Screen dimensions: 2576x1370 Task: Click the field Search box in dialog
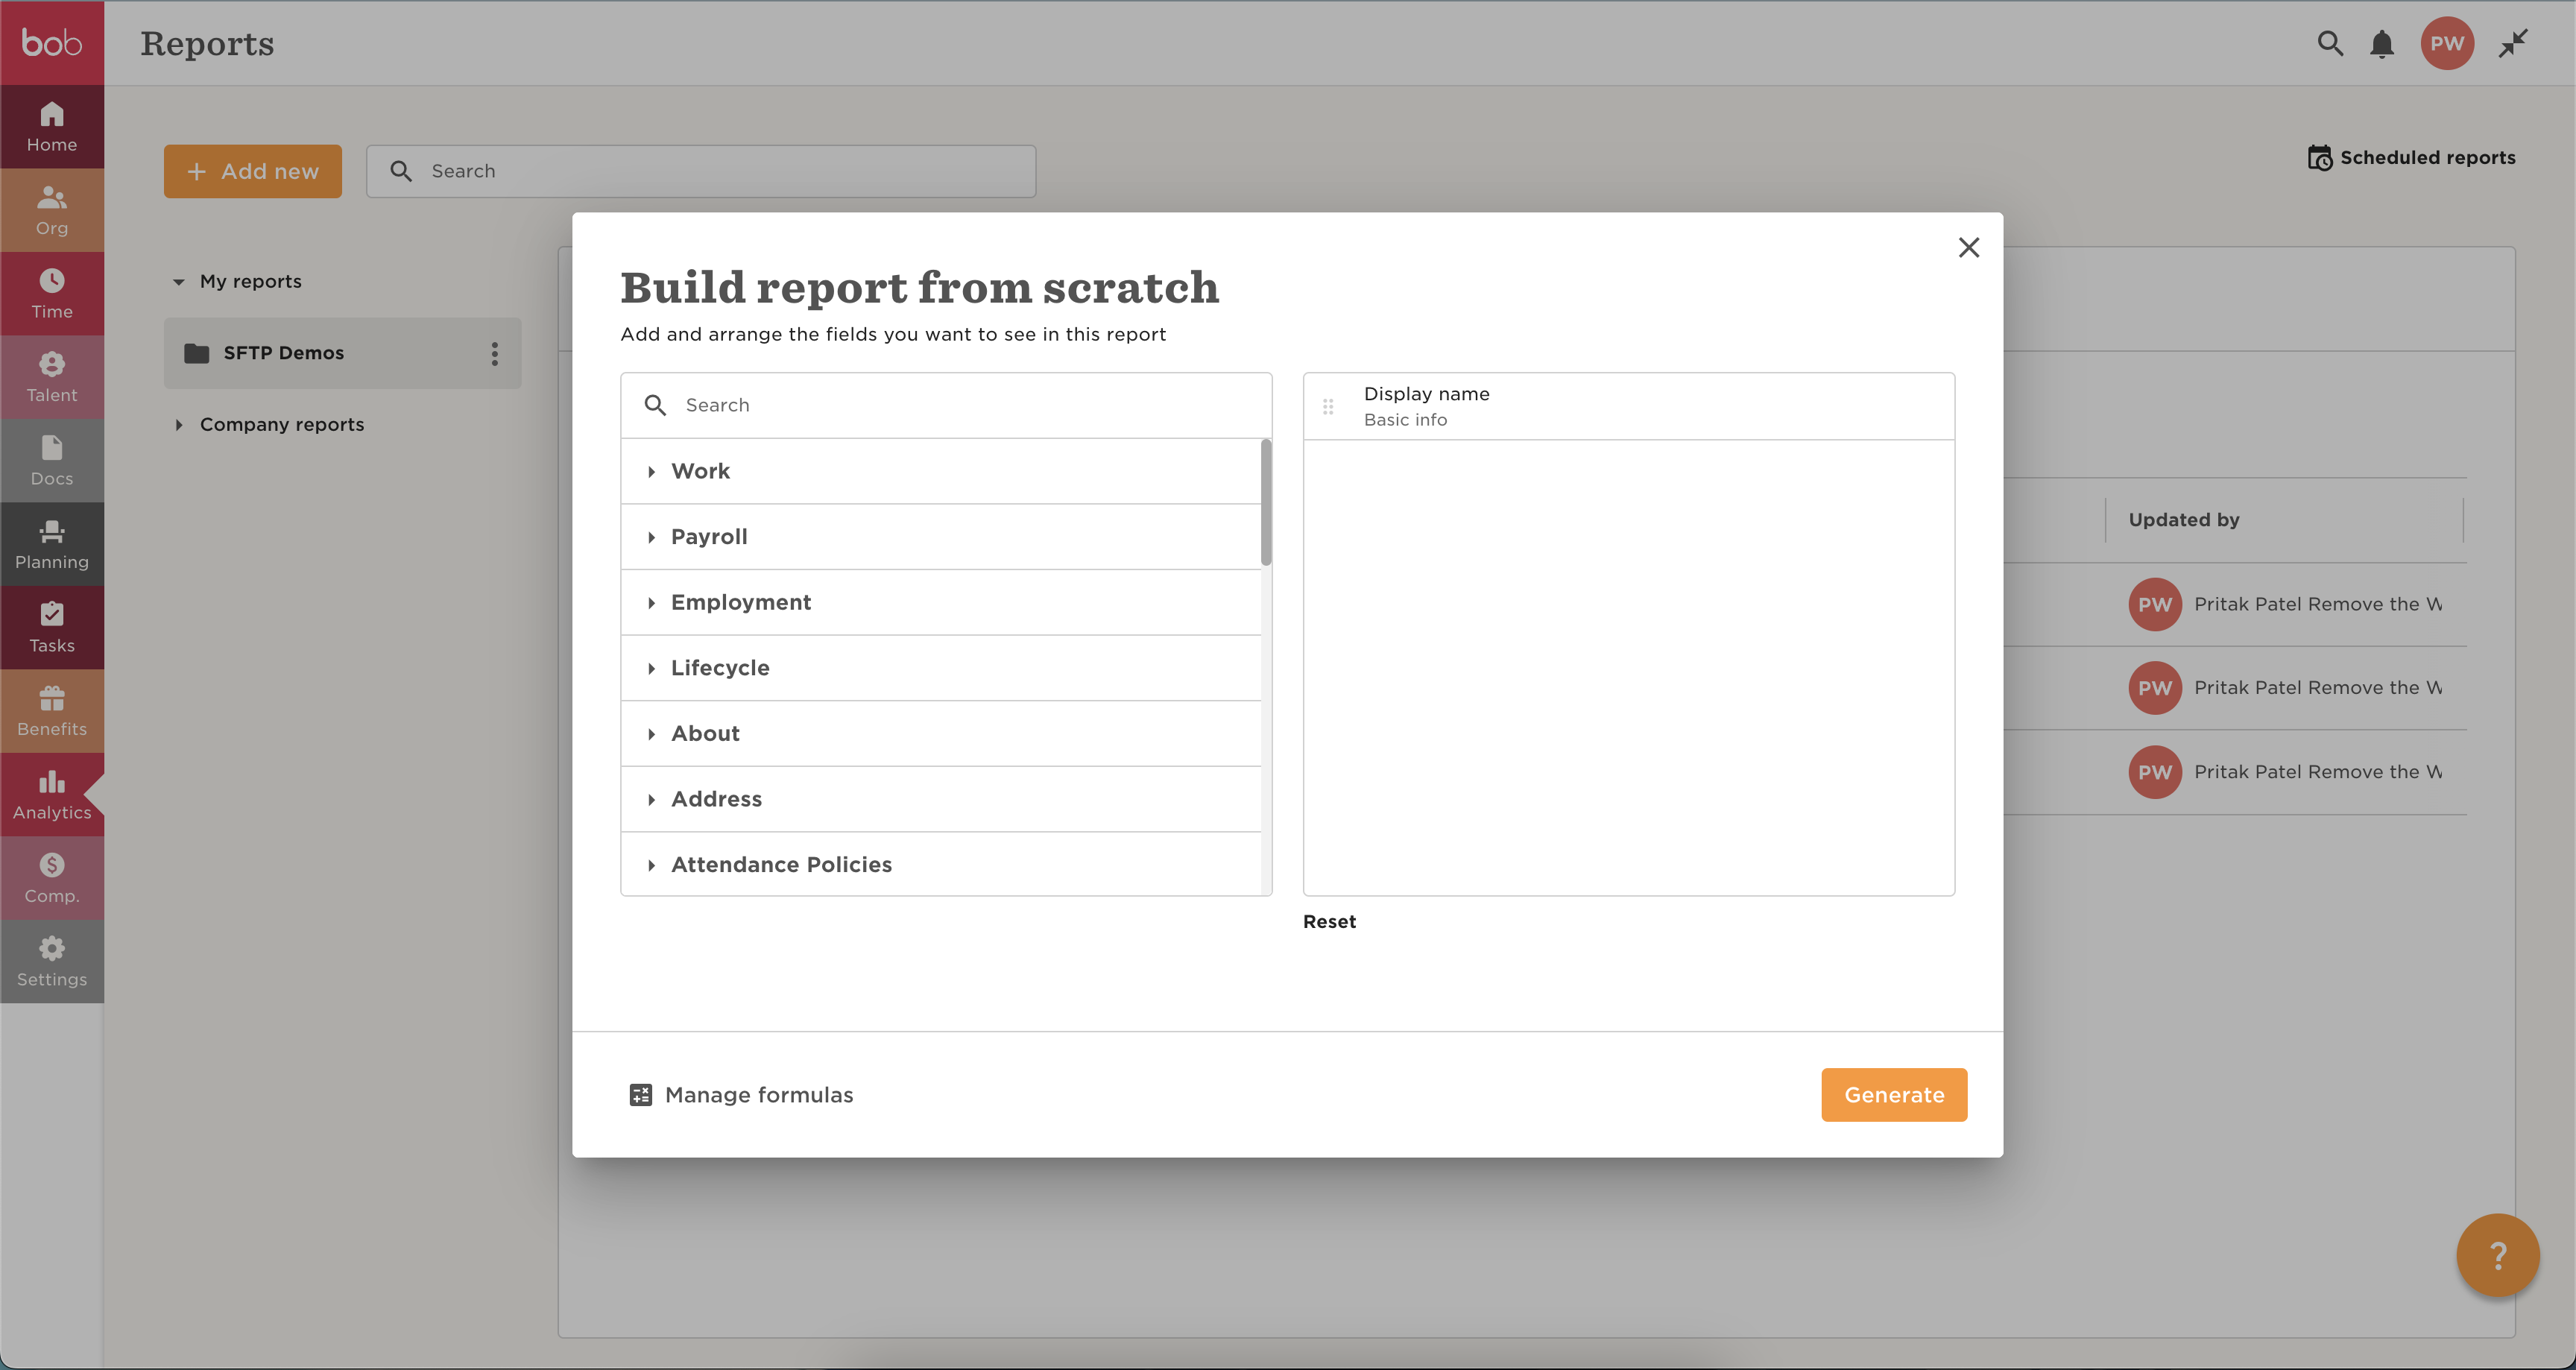pos(960,405)
